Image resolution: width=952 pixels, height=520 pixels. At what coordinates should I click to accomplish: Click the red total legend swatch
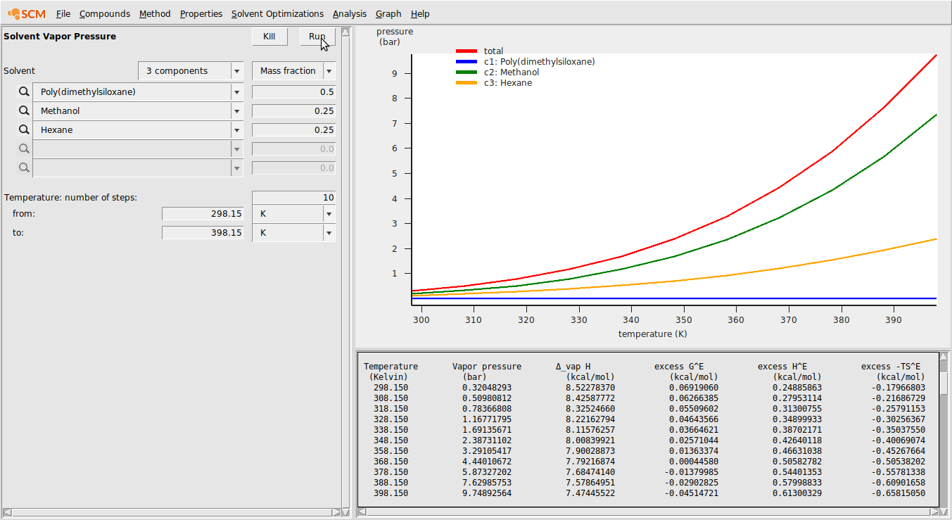[x=467, y=51]
